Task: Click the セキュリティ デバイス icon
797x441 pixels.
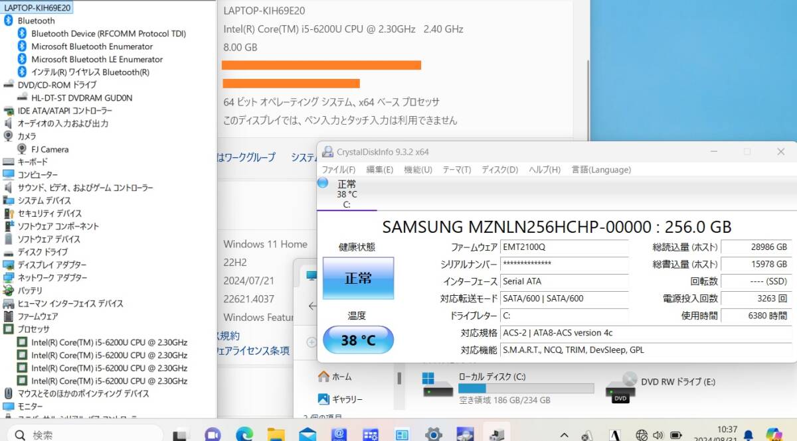Action: (9, 214)
